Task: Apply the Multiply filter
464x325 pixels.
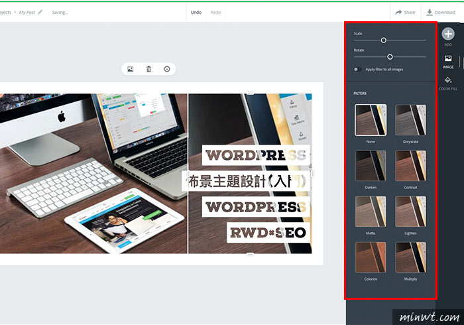Action: [410, 257]
